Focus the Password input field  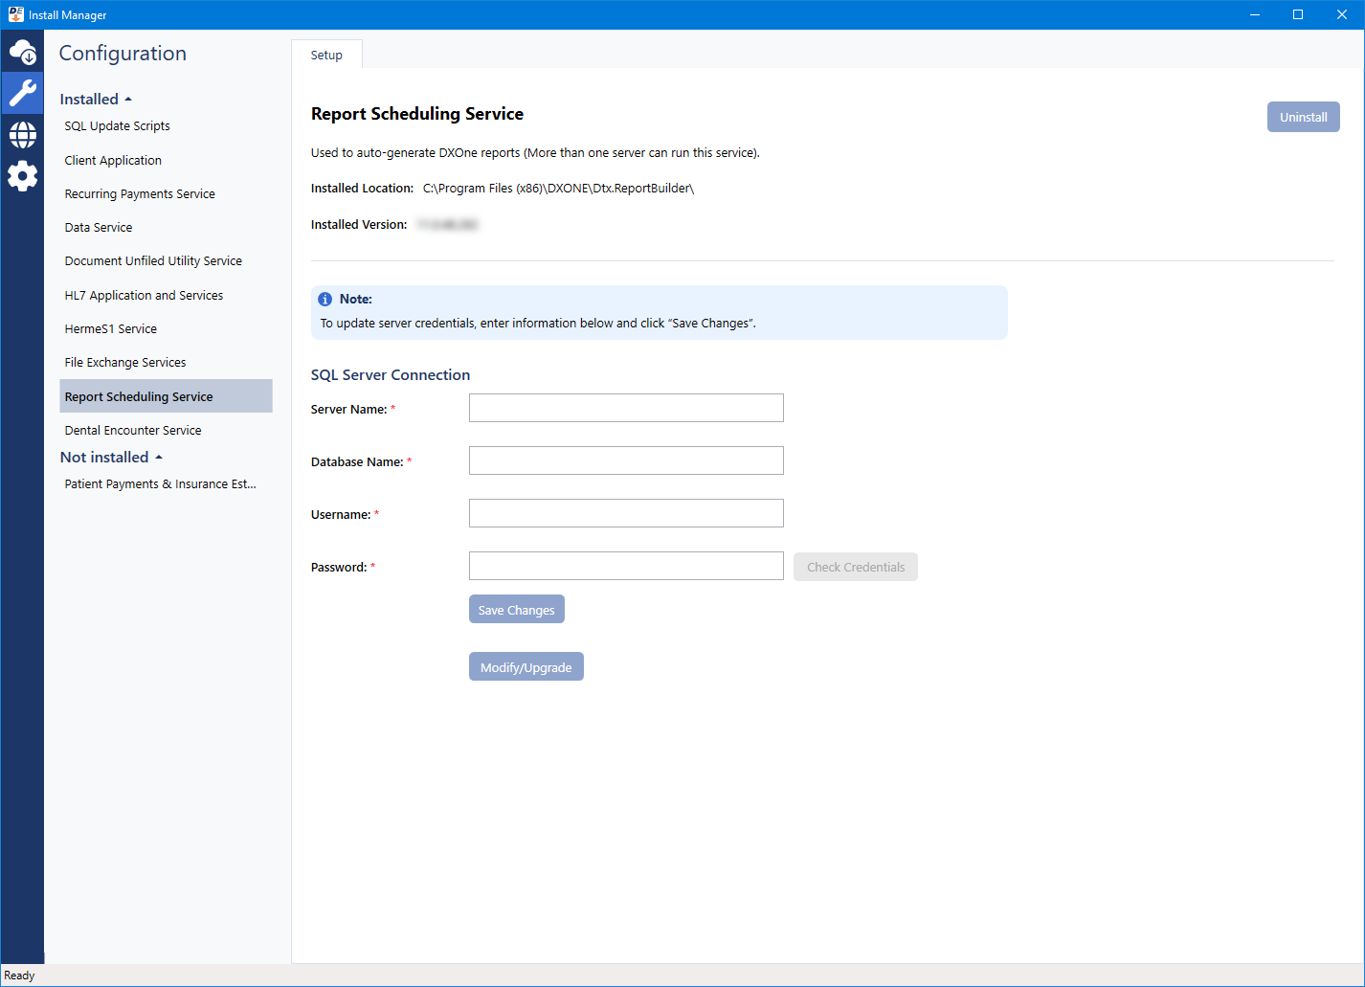[625, 565]
